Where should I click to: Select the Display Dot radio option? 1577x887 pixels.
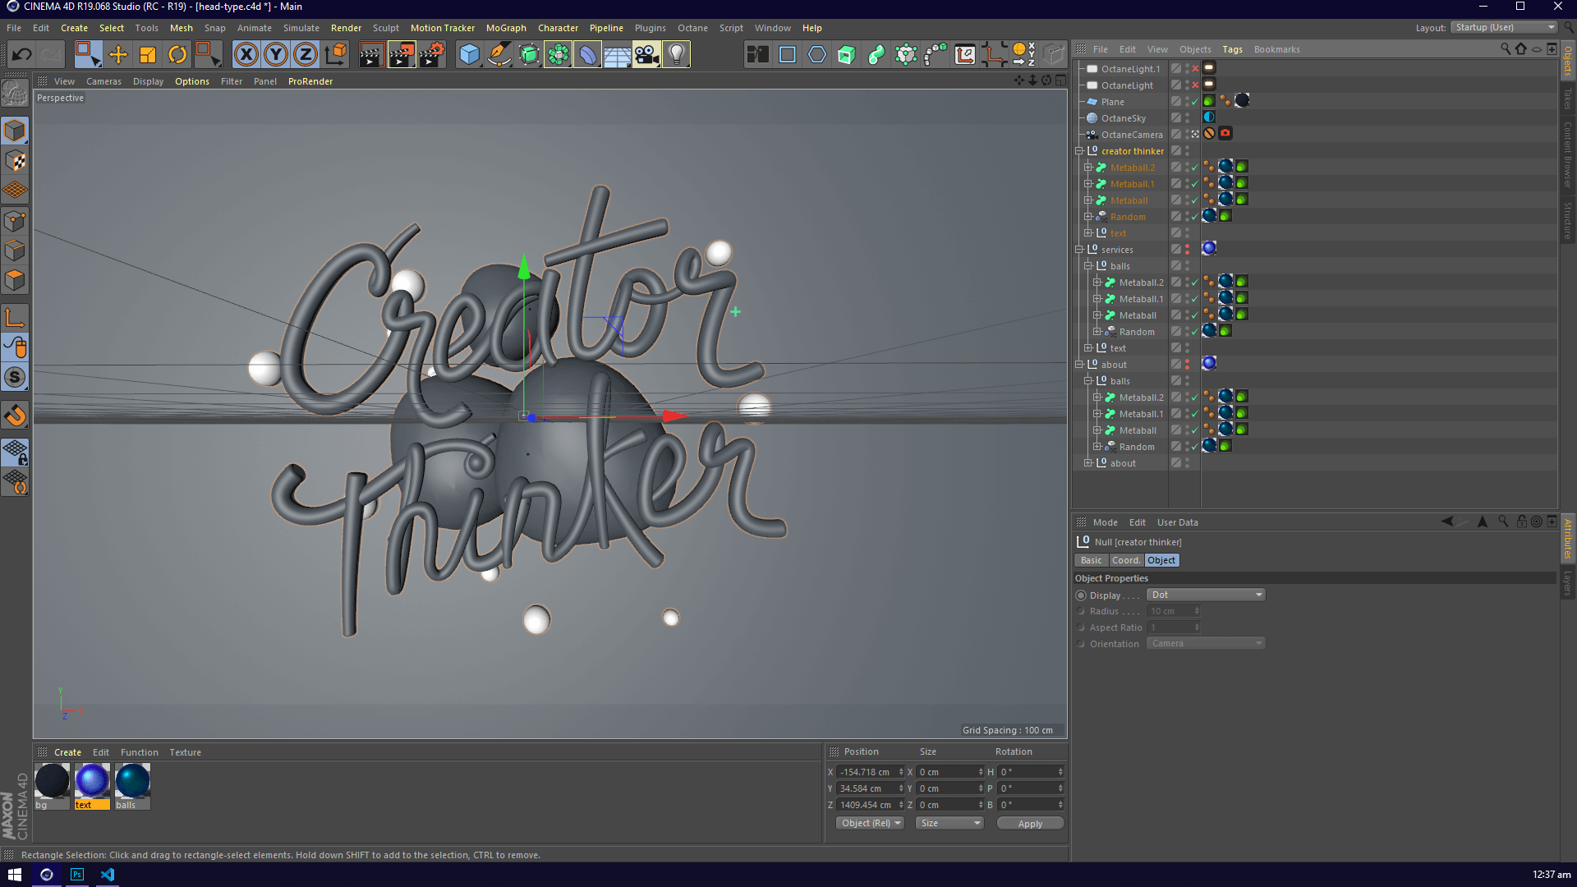click(x=1081, y=595)
